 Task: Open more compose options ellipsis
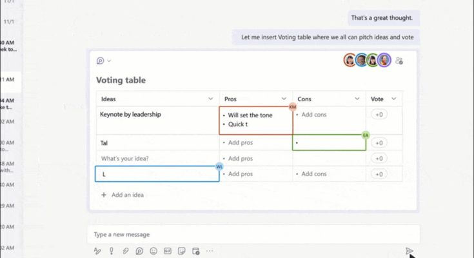210,251
